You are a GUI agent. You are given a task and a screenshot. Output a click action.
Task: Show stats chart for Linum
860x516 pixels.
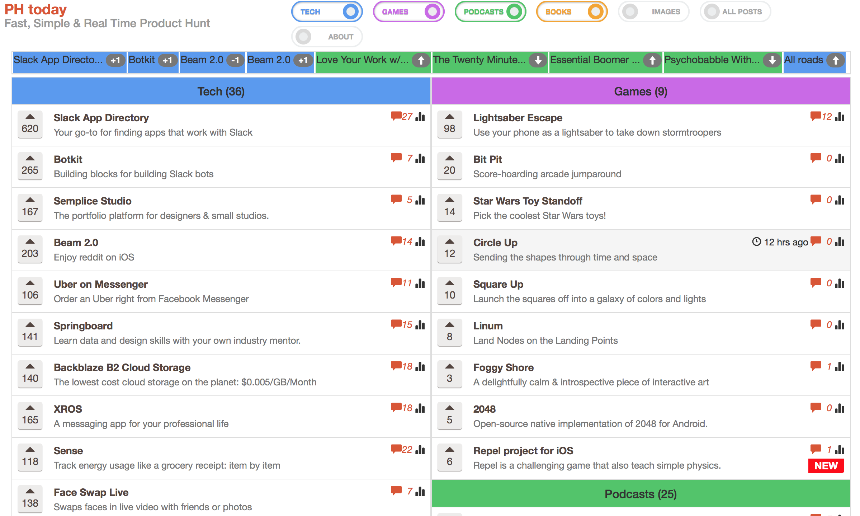840,325
